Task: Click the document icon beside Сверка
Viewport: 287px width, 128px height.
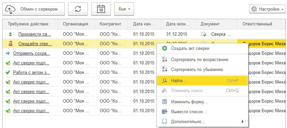Action: tap(203, 34)
